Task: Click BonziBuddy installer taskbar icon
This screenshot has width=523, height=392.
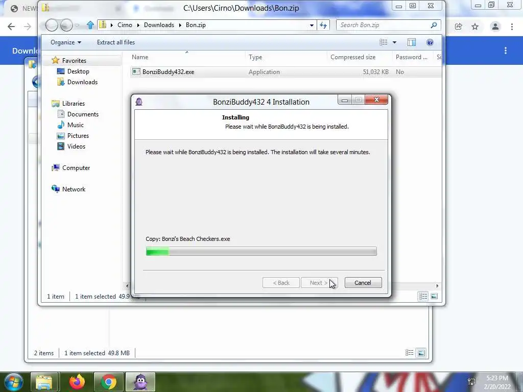Action: pos(140,382)
